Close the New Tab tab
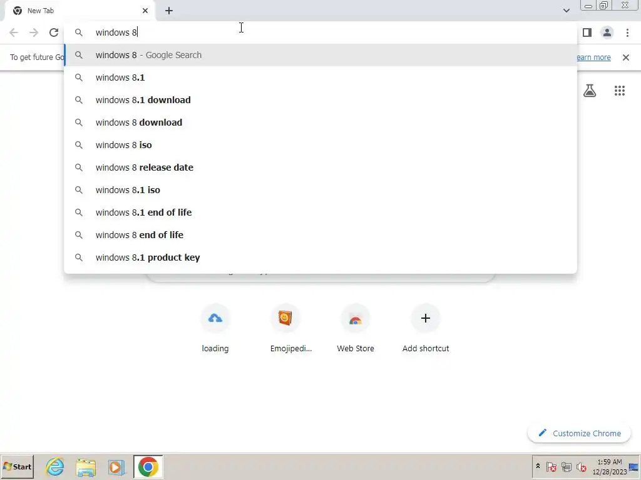Screen dimensions: 641x480 coord(145,11)
